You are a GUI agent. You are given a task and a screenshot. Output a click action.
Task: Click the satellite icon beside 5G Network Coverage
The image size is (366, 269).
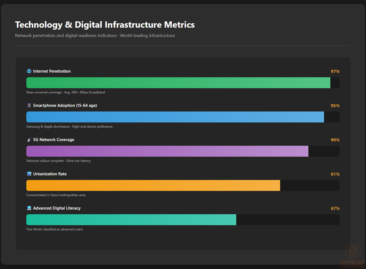pyautogui.click(x=29, y=140)
